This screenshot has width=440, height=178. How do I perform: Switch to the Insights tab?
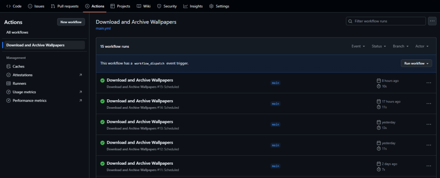(x=193, y=6)
